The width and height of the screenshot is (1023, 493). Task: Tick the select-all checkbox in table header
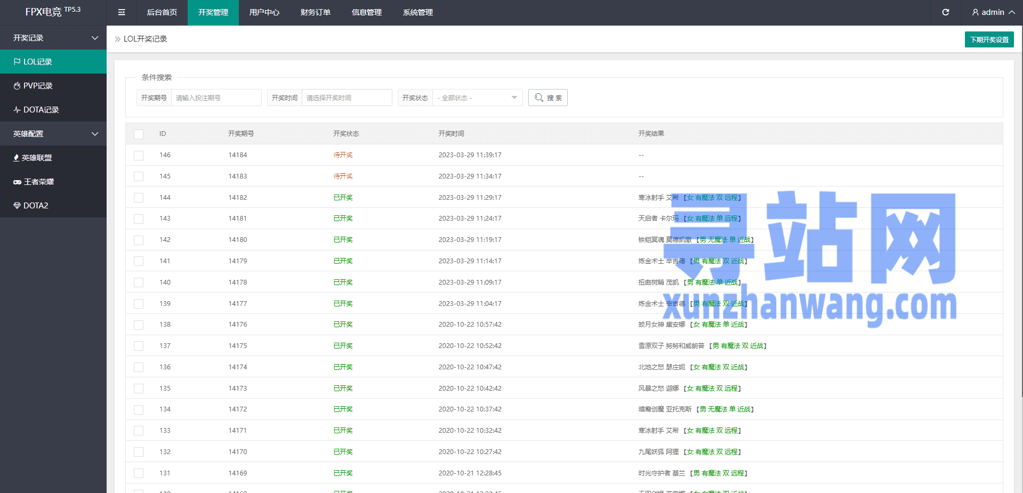139,134
